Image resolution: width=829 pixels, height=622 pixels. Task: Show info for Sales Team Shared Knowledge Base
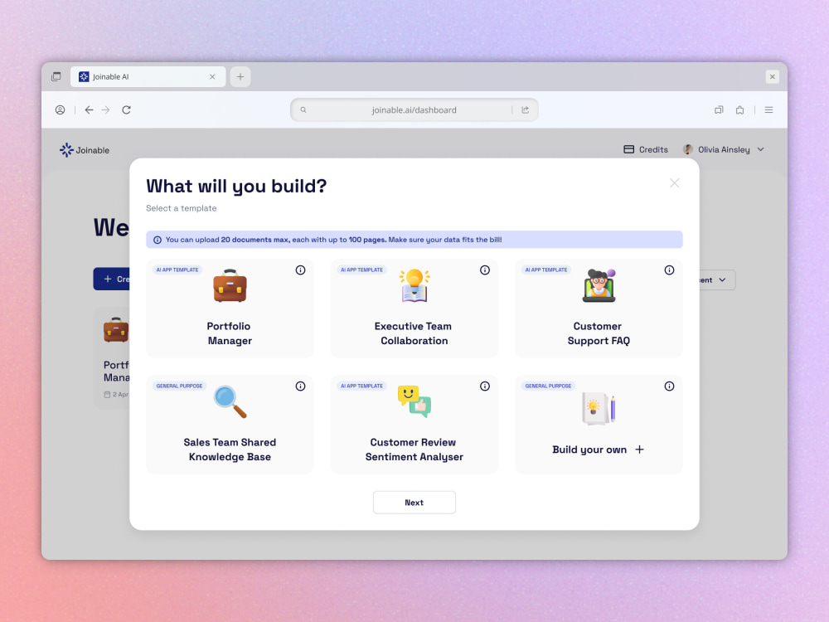[x=300, y=386]
